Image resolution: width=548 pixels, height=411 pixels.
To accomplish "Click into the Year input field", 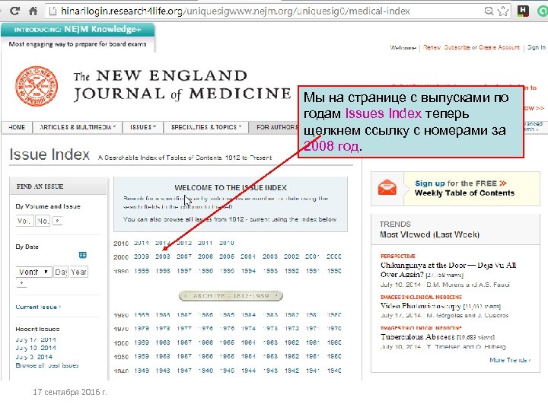I will pyautogui.click(x=78, y=272).
